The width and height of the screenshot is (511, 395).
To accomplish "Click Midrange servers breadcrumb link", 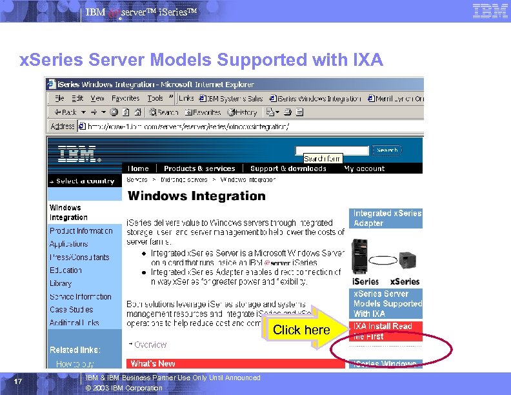I will tap(184, 179).
